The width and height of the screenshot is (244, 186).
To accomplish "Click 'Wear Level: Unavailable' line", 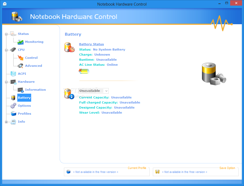I will [x=100, y=113].
